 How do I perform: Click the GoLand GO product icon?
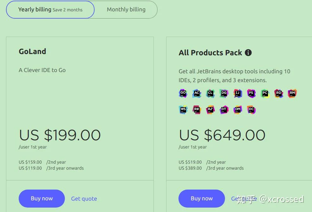click(183, 93)
